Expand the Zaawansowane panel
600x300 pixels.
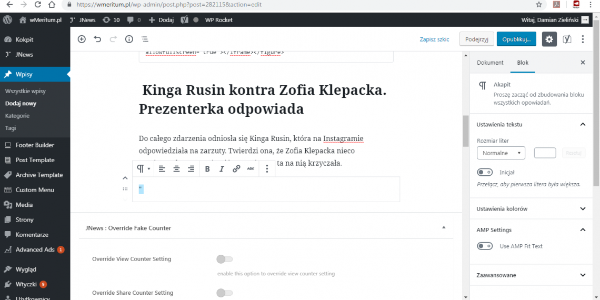click(x=531, y=275)
